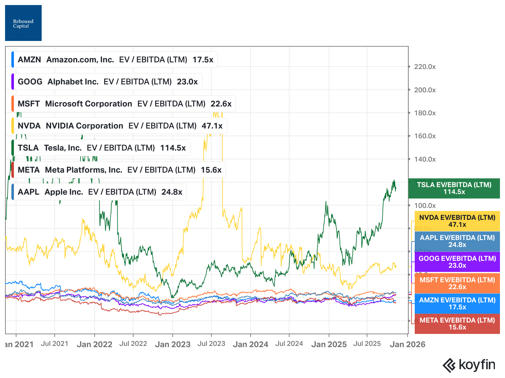This screenshot has width=505, height=378.
Task: Click the NVDA EV/EBITDA 47.1x value tag
Action: [457, 221]
